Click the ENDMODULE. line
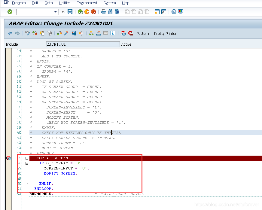262x210 pixels. click(x=41, y=194)
